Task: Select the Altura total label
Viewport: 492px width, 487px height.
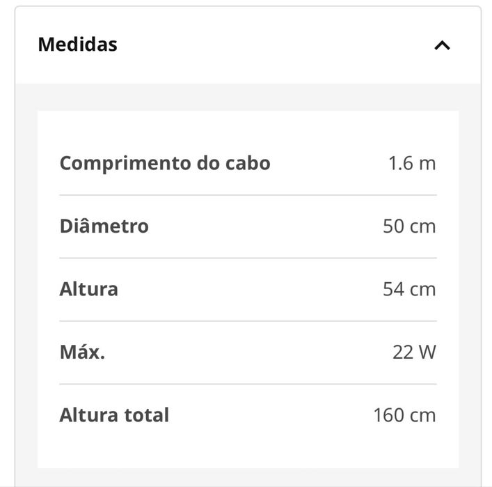Action: pos(114,415)
